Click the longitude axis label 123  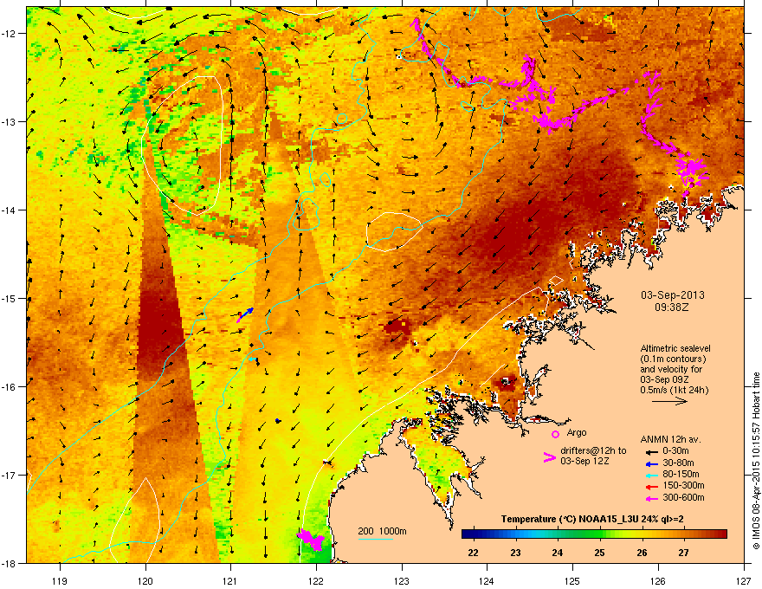click(402, 580)
